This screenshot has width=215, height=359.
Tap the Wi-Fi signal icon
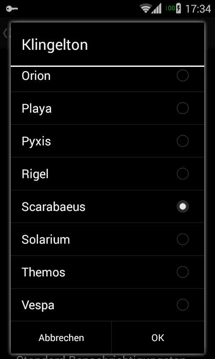tap(146, 9)
